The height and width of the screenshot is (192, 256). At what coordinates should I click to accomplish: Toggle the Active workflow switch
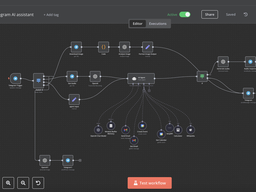click(x=185, y=15)
